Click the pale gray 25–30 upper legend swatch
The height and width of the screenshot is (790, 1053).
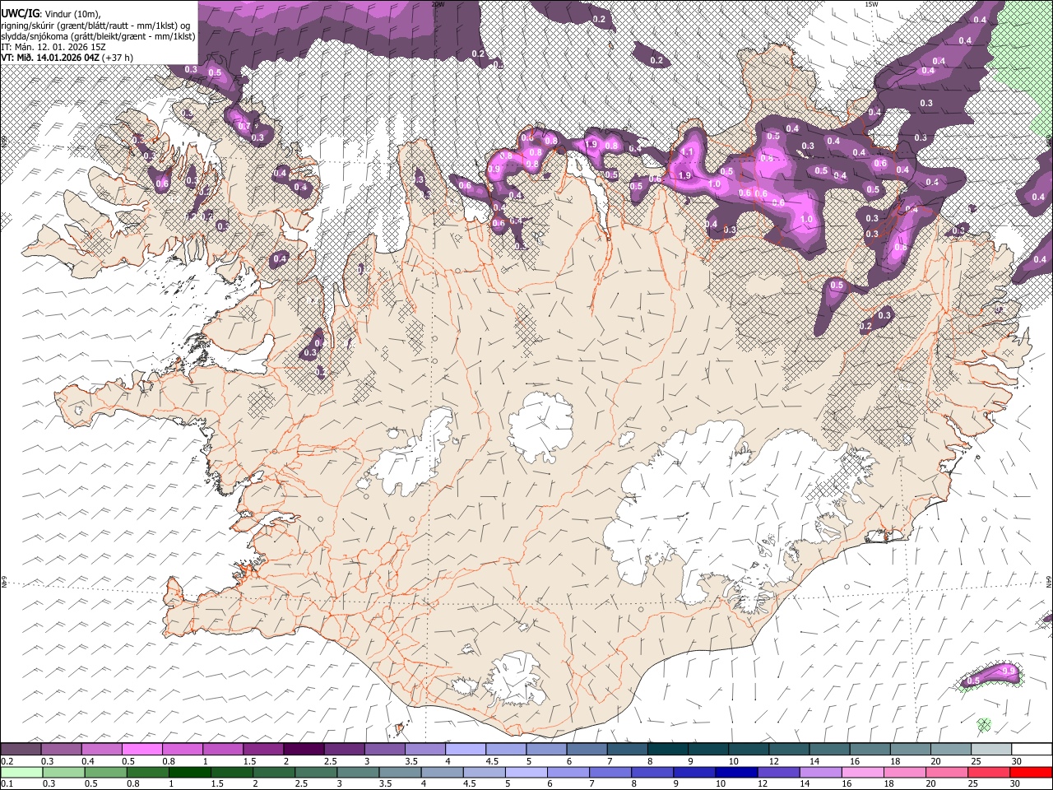tap(992, 750)
